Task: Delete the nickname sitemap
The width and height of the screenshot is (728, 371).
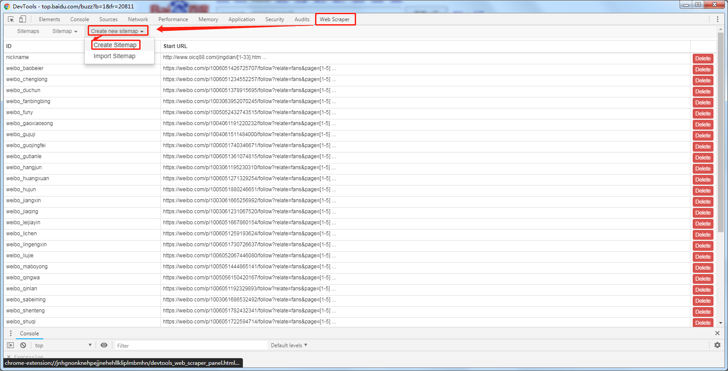Action: pyautogui.click(x=703, y=59)
